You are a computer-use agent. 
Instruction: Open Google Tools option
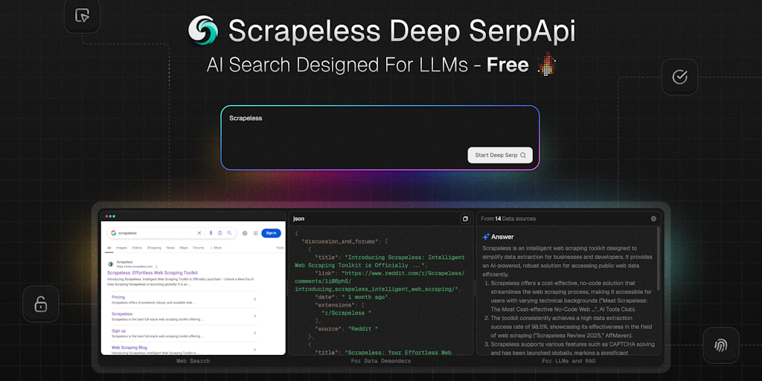[280, 248]
